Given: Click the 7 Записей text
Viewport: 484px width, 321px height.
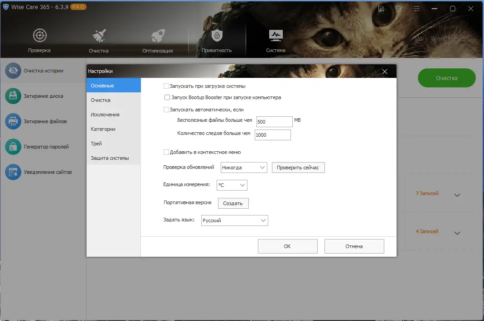Looking at the screenshot, I should coord(427,193).
